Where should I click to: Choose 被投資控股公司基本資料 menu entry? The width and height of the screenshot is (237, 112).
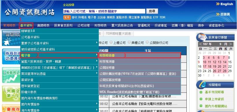click(x=60, y=49)
